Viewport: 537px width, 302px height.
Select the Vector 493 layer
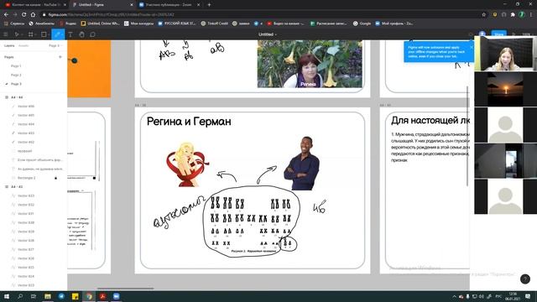pyautogui.click(x=26, y=133)
